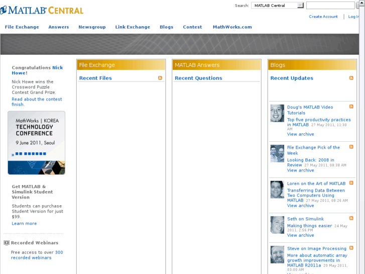Click the search text input field
The height and width of the screenshot is (274, 365).
point(330,6)
